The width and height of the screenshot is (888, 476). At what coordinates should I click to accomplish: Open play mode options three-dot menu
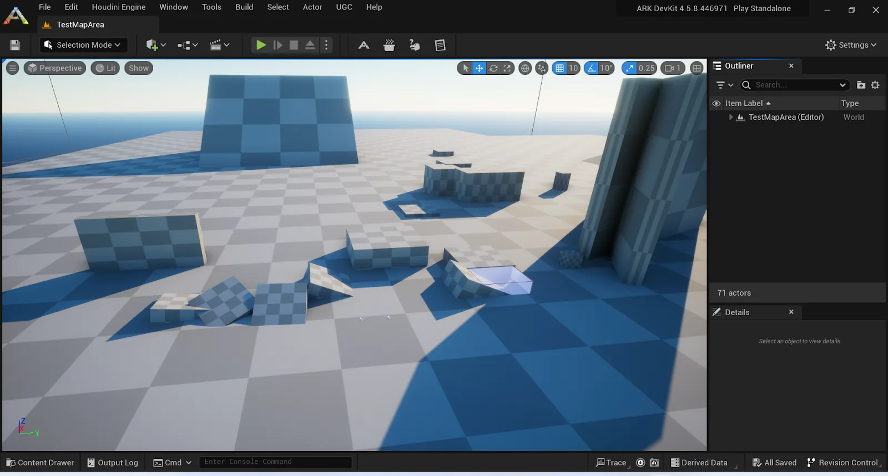pyautogui.click(x=326, y=45)
